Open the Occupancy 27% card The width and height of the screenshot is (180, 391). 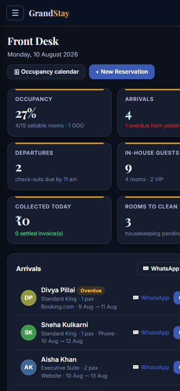[x=60, y=113]
